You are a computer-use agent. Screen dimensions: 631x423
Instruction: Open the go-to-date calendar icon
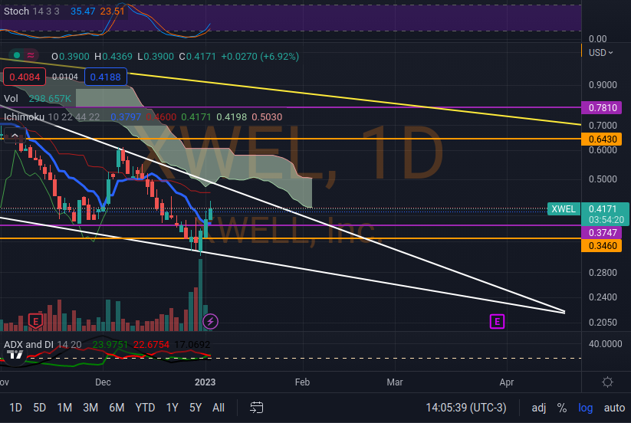(256, 408)
